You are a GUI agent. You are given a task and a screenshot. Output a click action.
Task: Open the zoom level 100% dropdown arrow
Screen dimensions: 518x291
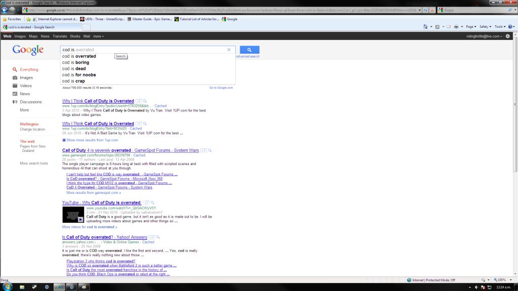(511, 280)
